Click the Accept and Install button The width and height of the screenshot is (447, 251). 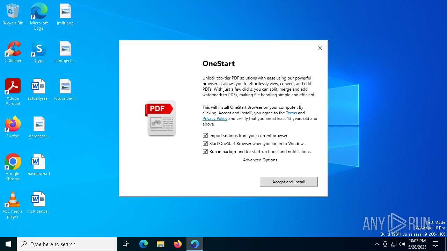pyautogui.click(x=289, y=182)
